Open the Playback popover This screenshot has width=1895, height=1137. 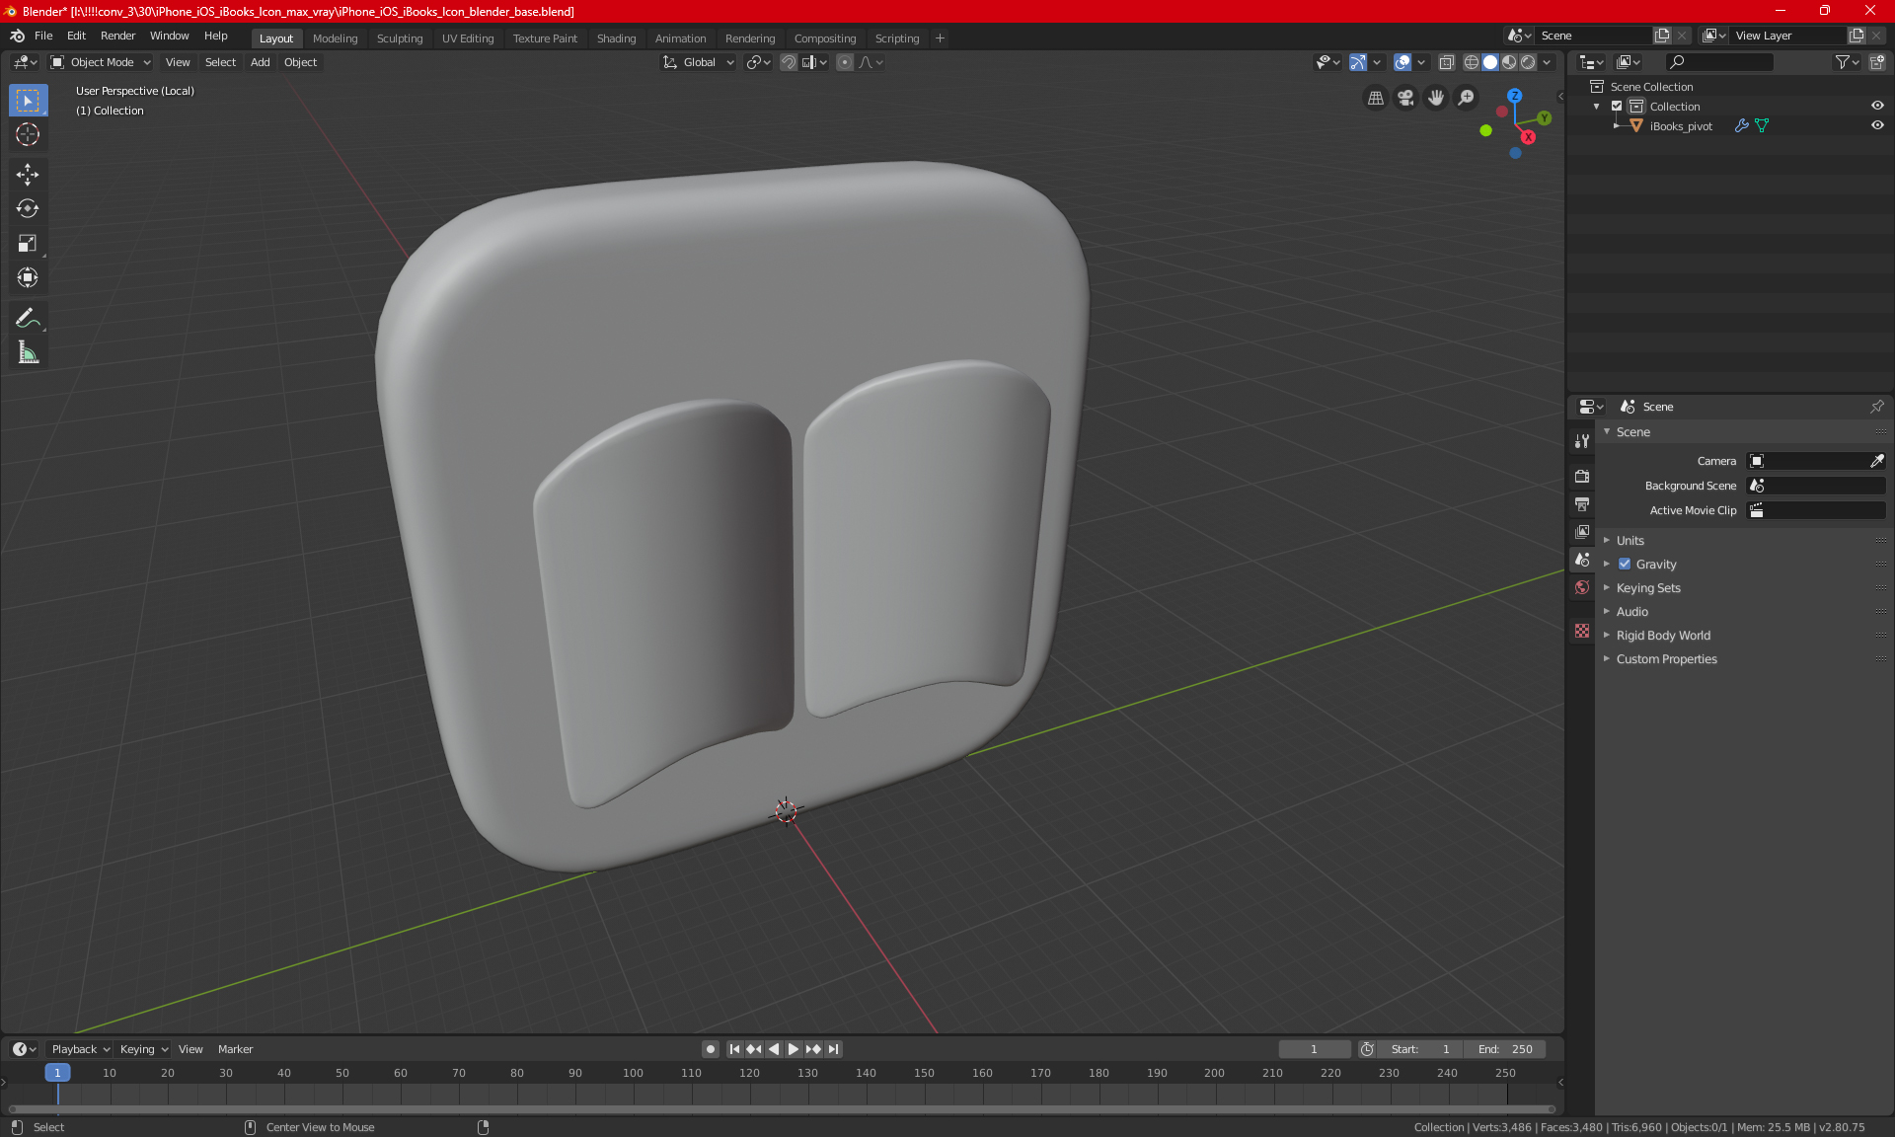(x=80, y=1049)
